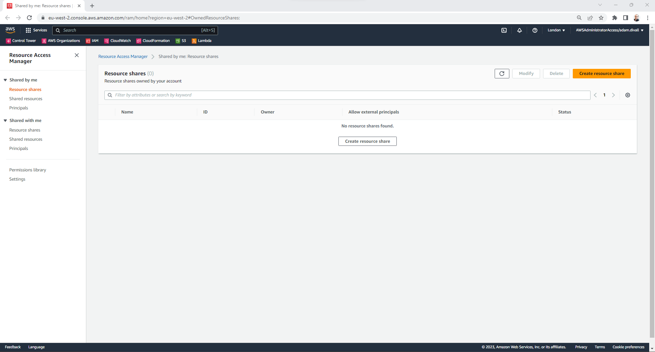The height and width of the screenshot is (352, 655).
Task: Open Principals under Shared by me
Action: point(18,108)
